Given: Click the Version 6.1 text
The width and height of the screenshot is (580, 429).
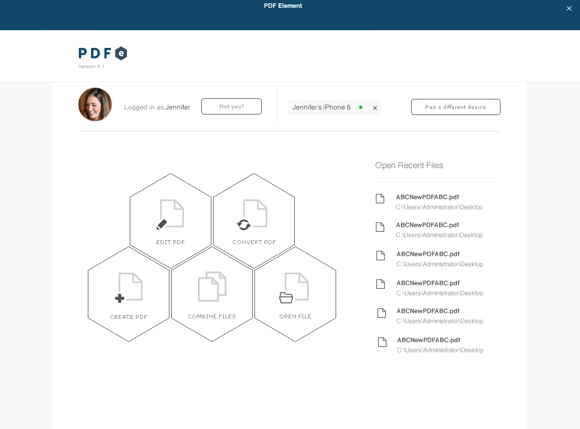Looking at the screenshot, I should pyautogui.click(x=91, y=66).
